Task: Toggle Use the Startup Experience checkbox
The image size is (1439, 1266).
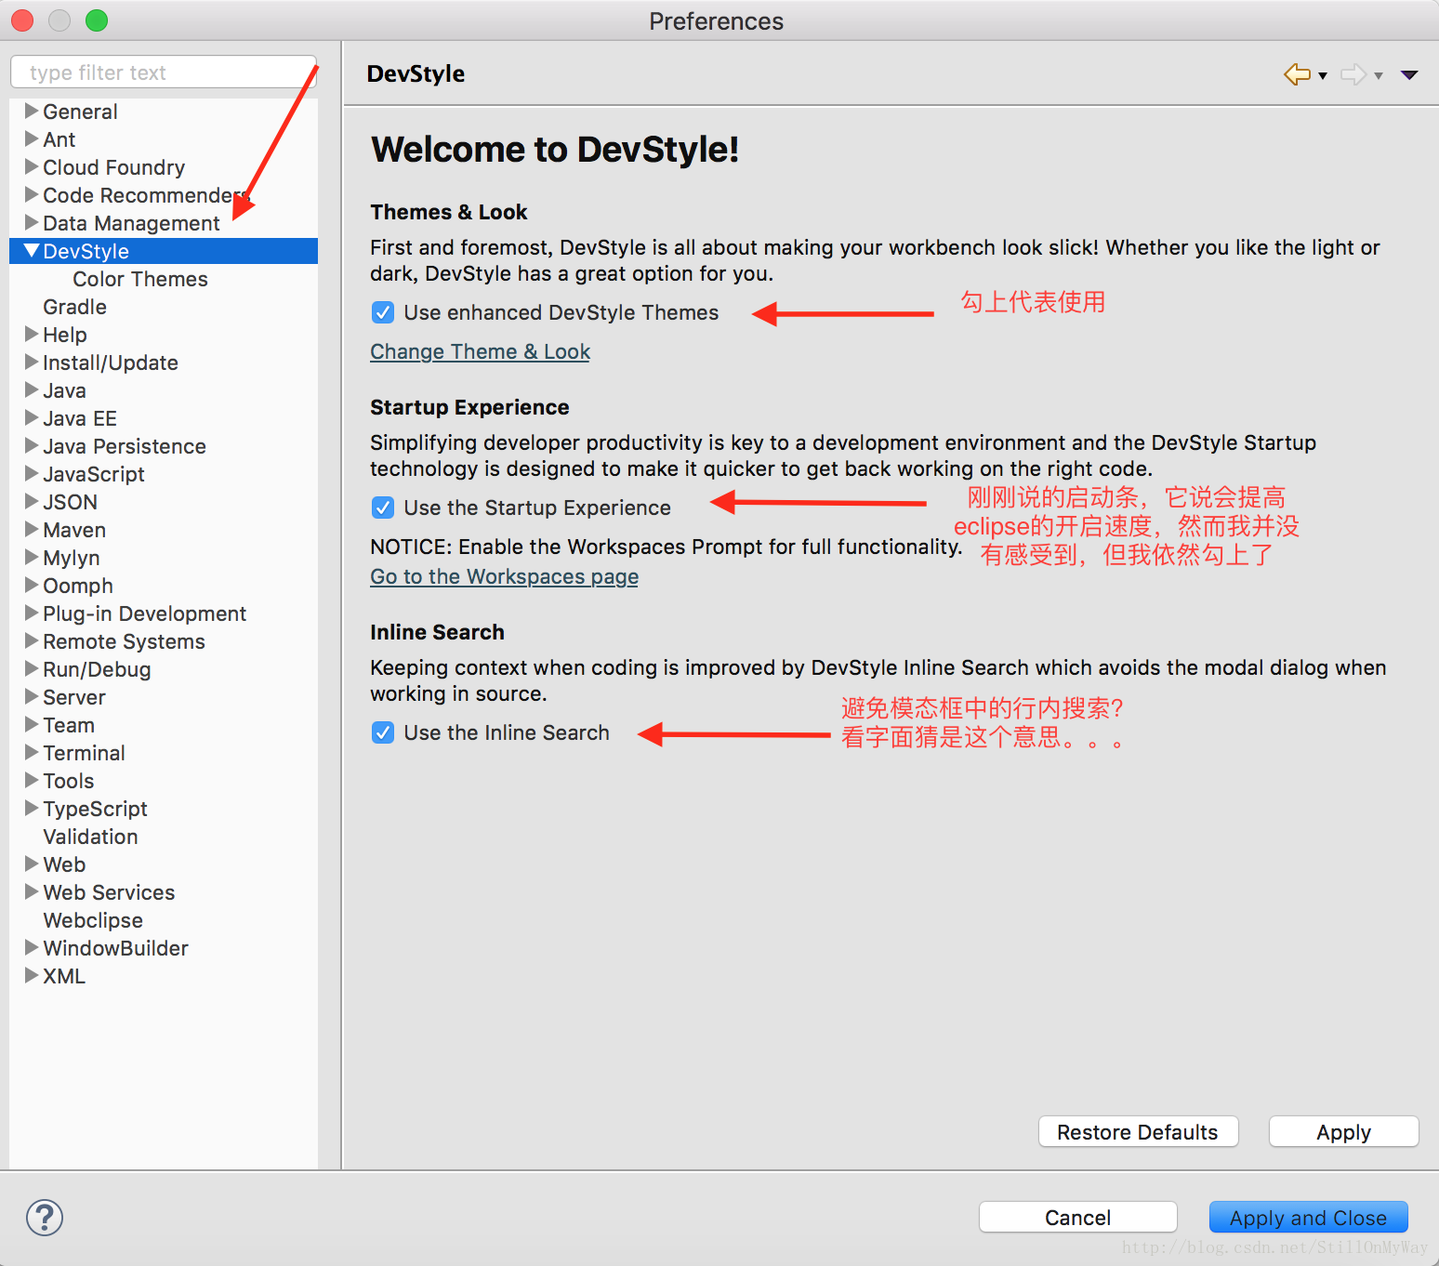Action: click(383, 508)
